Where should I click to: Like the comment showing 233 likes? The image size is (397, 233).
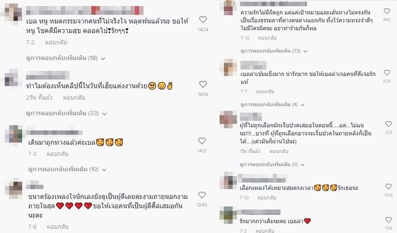(388, 124)
